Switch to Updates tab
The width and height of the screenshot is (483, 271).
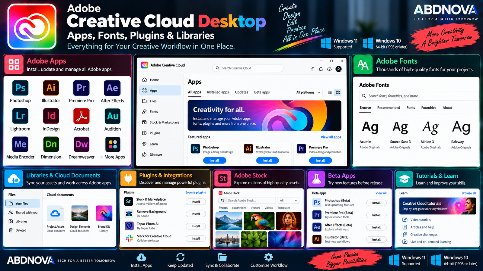[x=241, y=92]
